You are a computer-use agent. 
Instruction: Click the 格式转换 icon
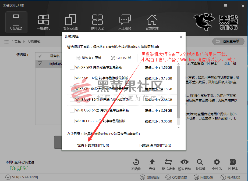coord(168,162)
